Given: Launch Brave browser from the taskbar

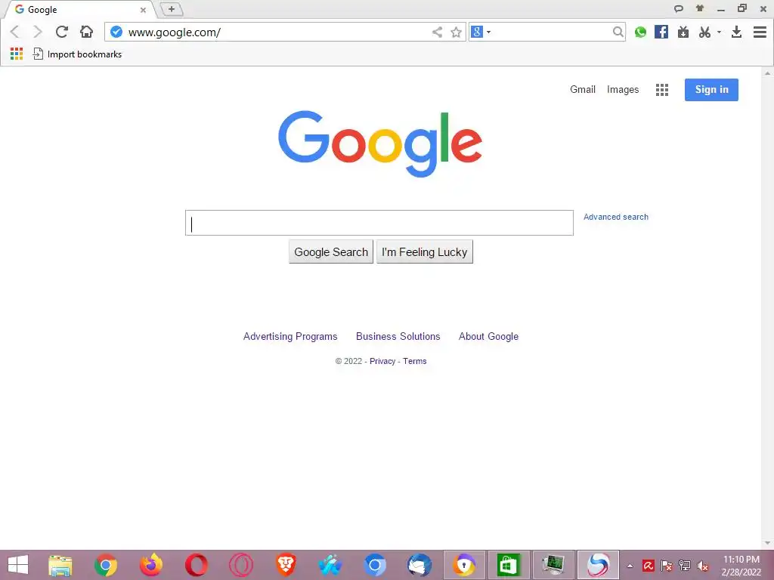Looking at the screenshot, I should pos(286,565).
